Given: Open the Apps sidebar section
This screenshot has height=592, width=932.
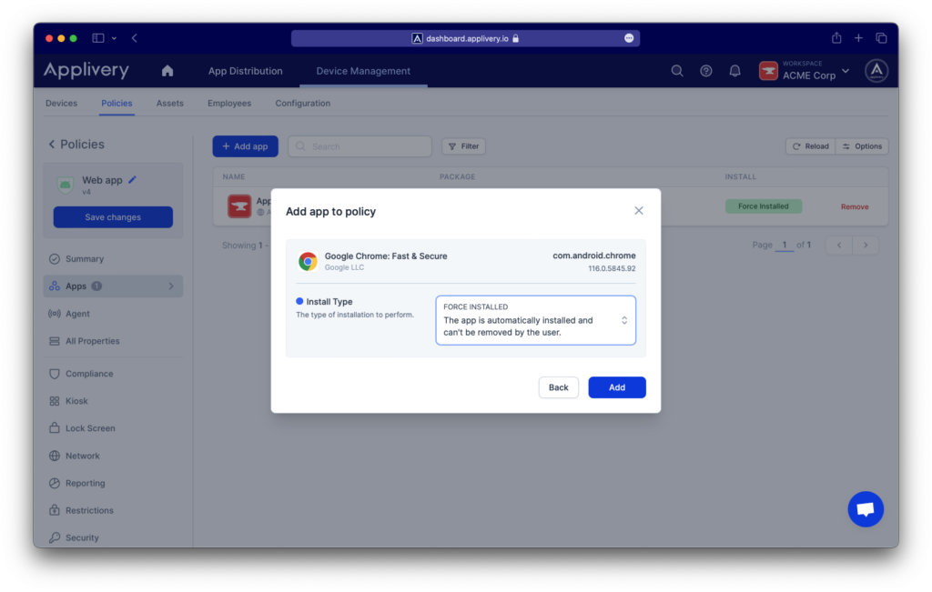Looking at the screenshot, I should pyautogui.click(x=113, y=286).
